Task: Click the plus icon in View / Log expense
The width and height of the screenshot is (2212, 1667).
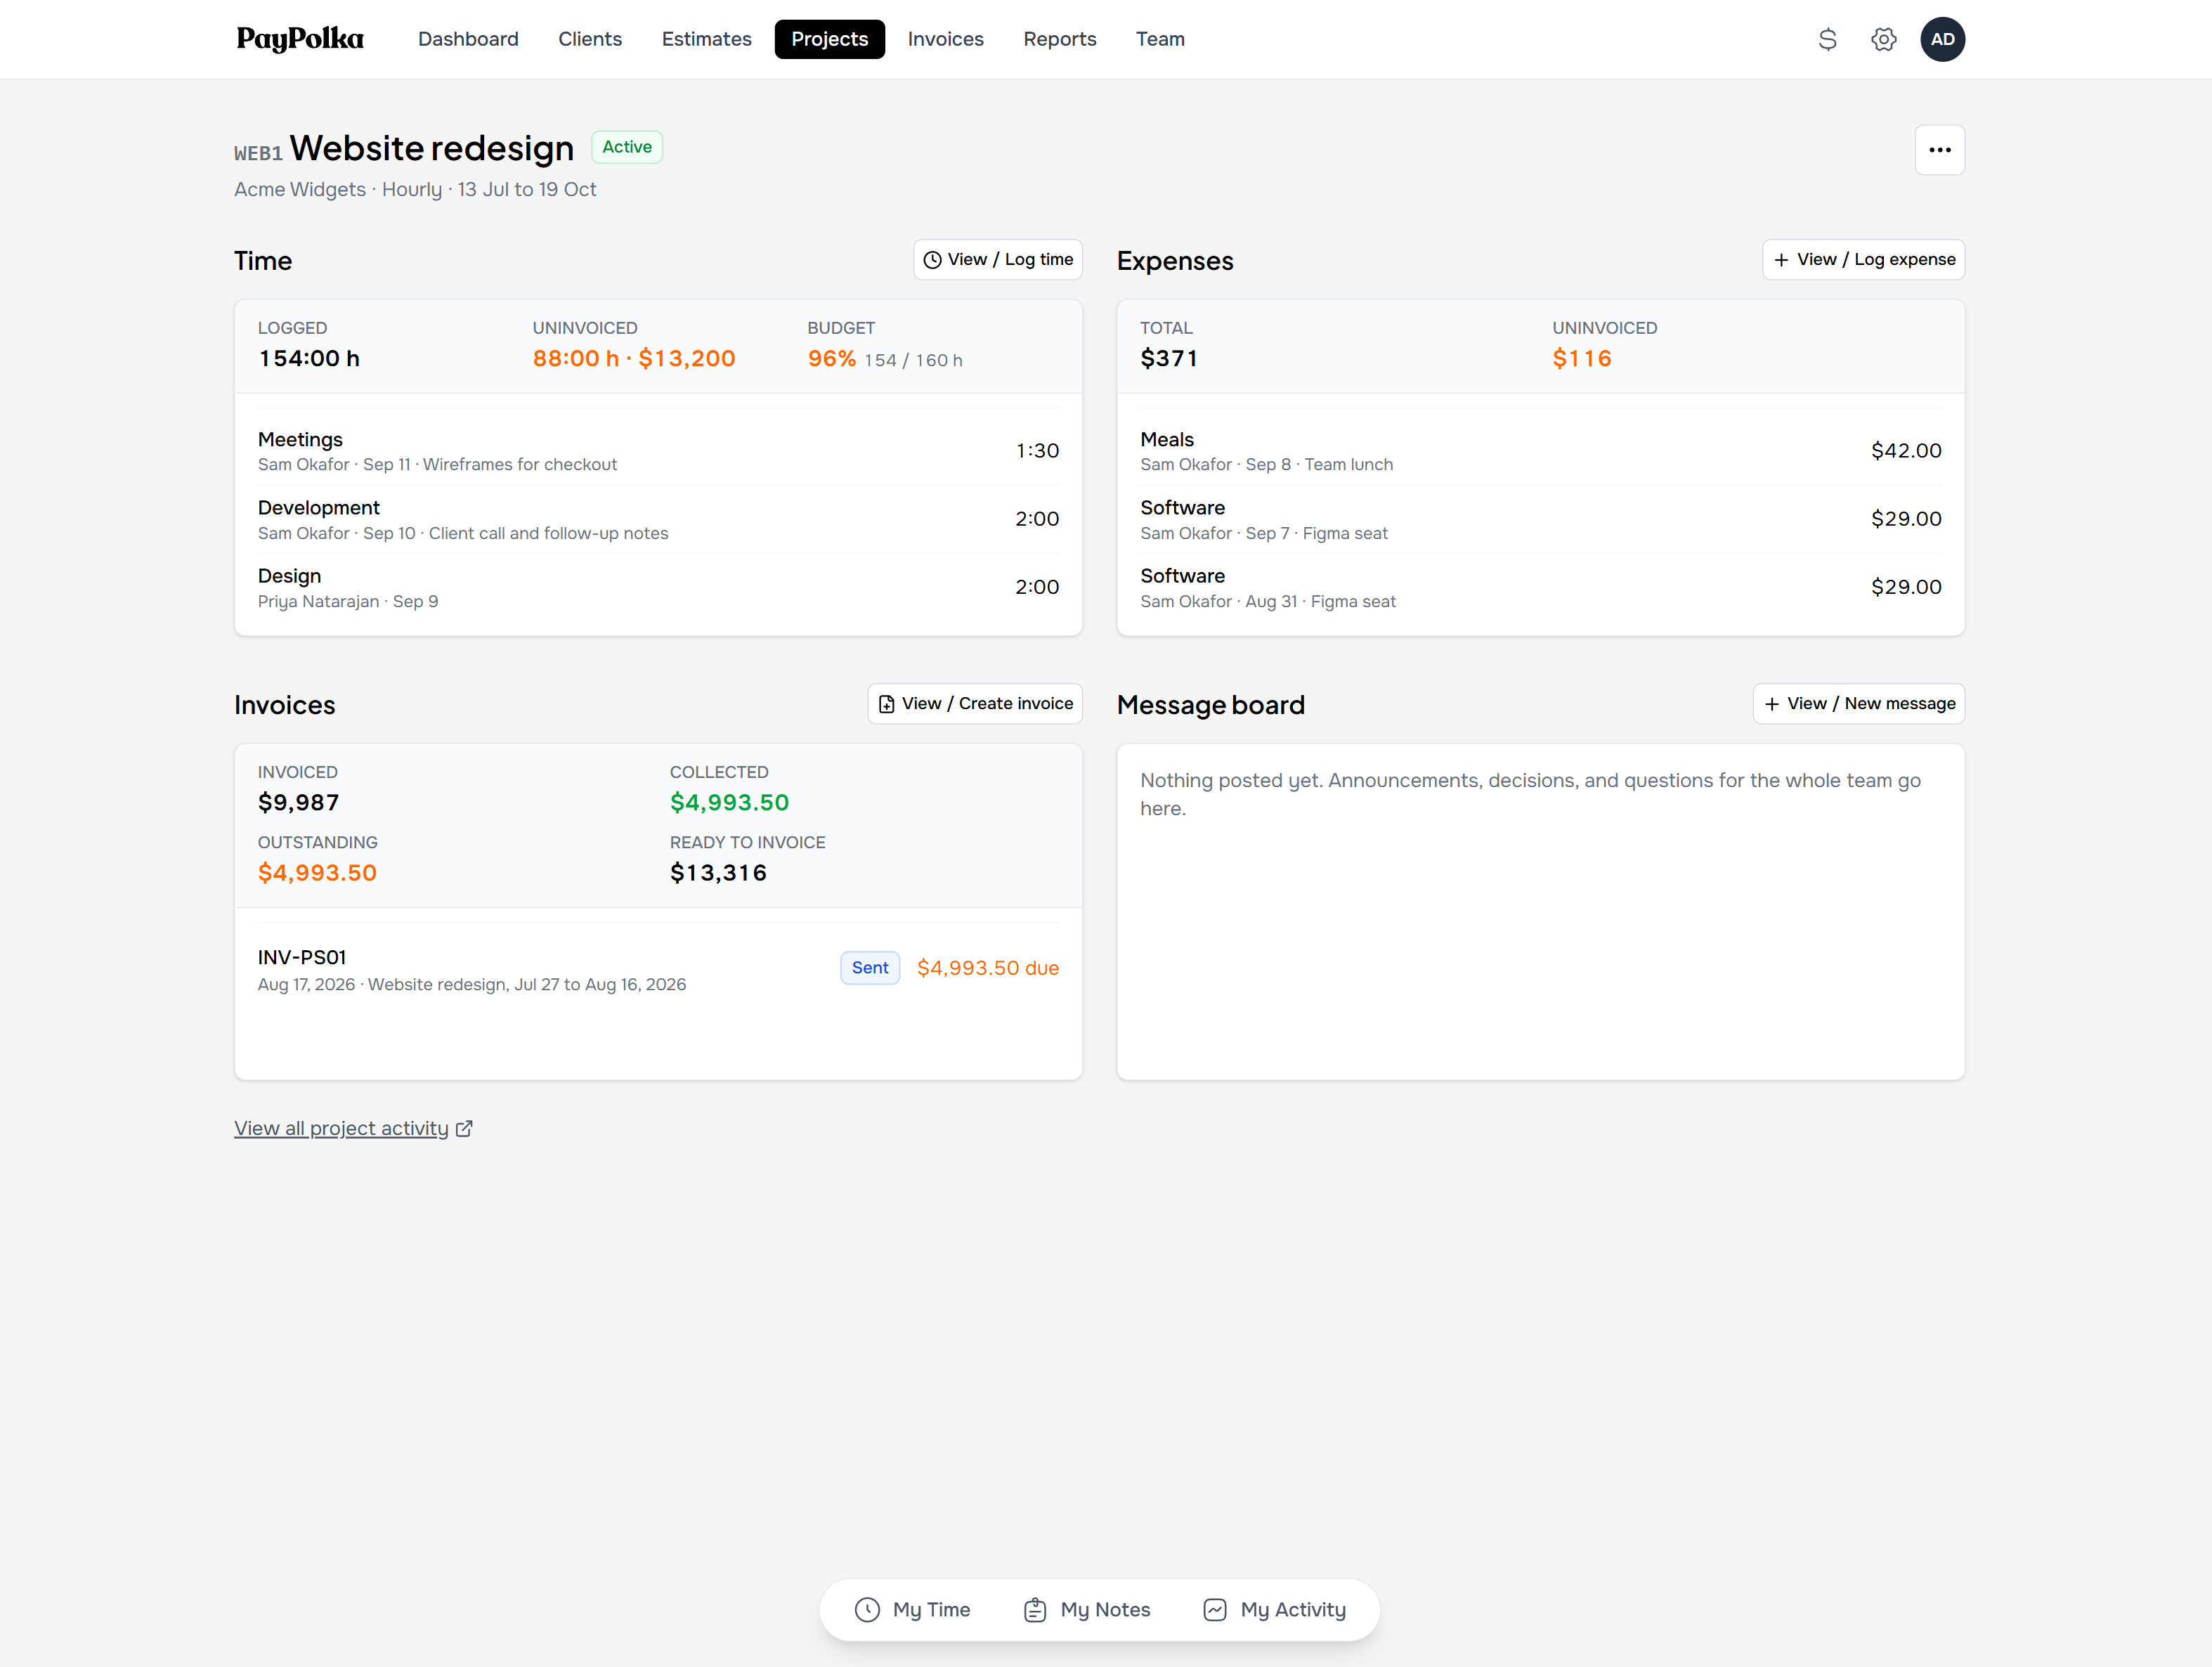Action: click(x=1781, y=260)
